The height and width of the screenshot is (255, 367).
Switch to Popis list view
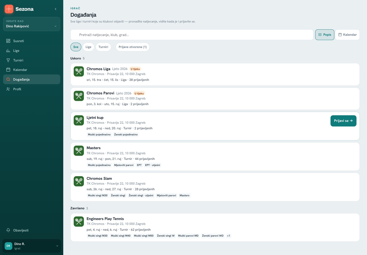point(325,35)
